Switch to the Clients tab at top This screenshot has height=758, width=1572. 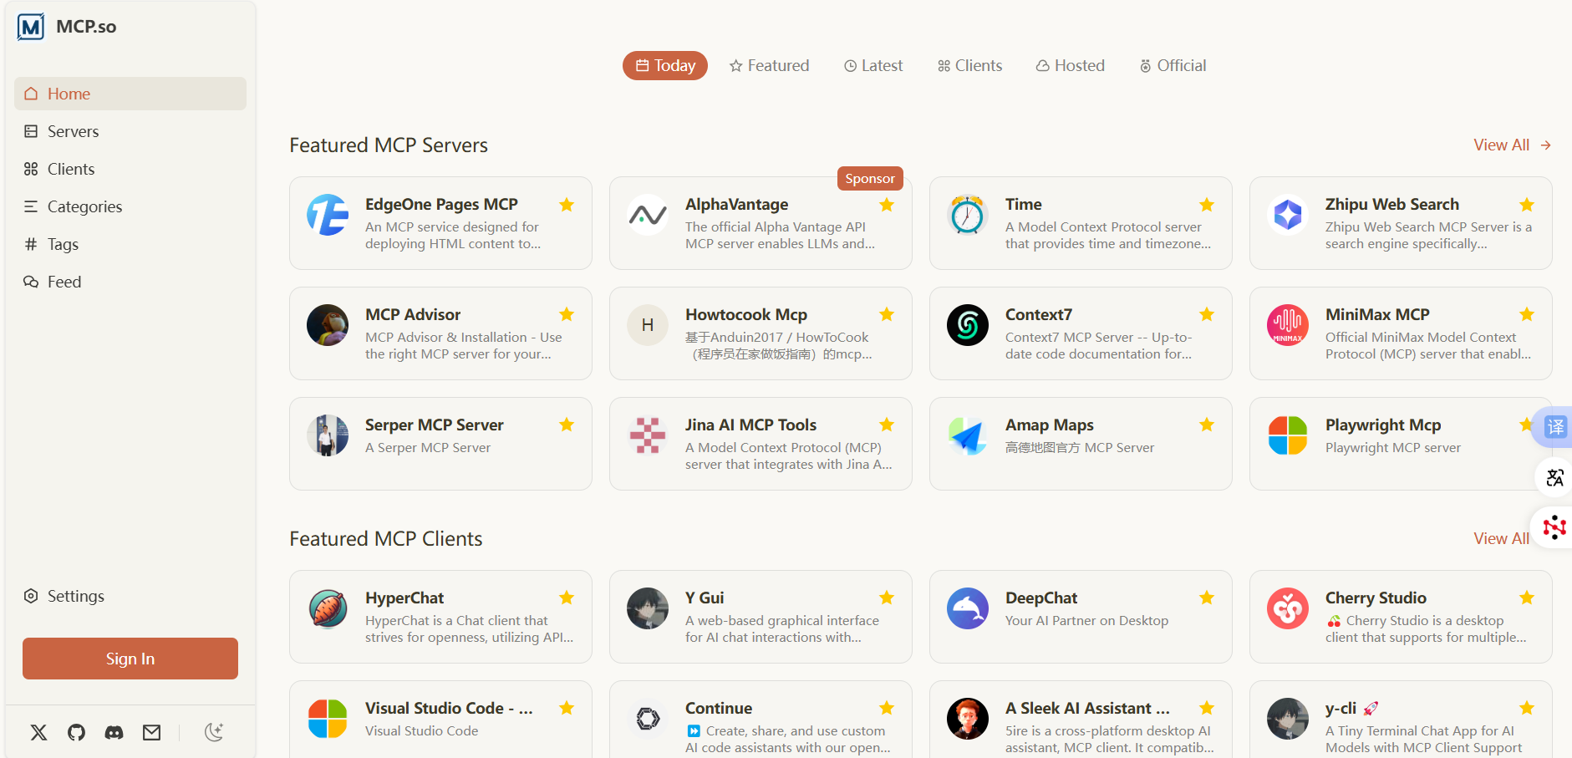[969, 66]
